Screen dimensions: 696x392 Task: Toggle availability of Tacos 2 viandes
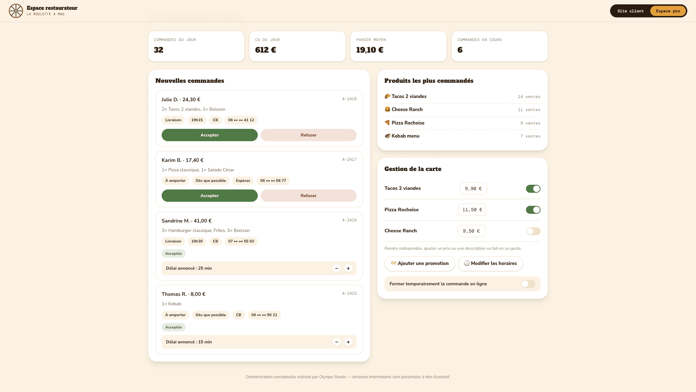point(533,189)
